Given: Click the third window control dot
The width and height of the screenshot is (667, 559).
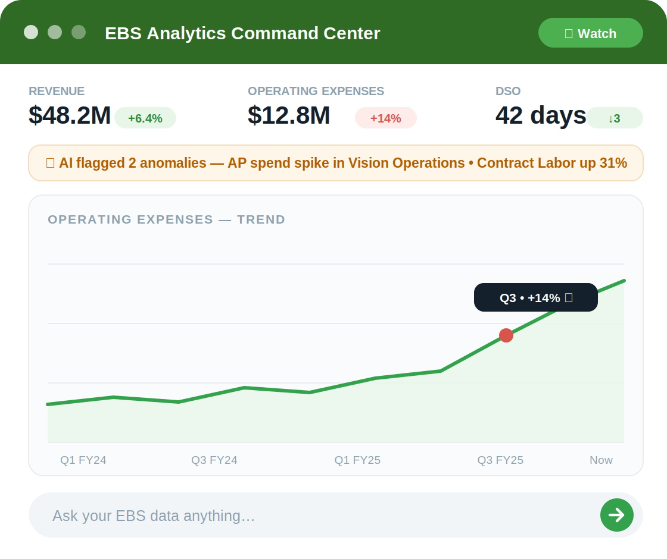Looking at the screenshot, I should tap(79, 32).
